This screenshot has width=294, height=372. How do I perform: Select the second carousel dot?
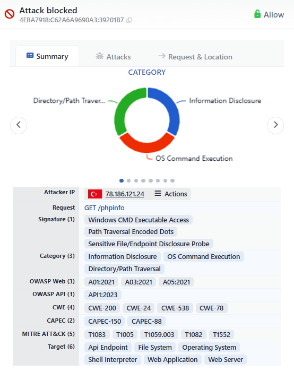point(128,181)
